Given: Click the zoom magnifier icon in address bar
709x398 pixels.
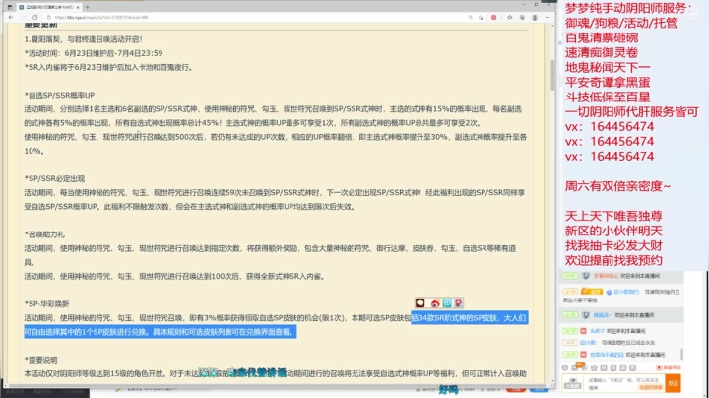Looking at the screenshot, I should tap(471, 17).
